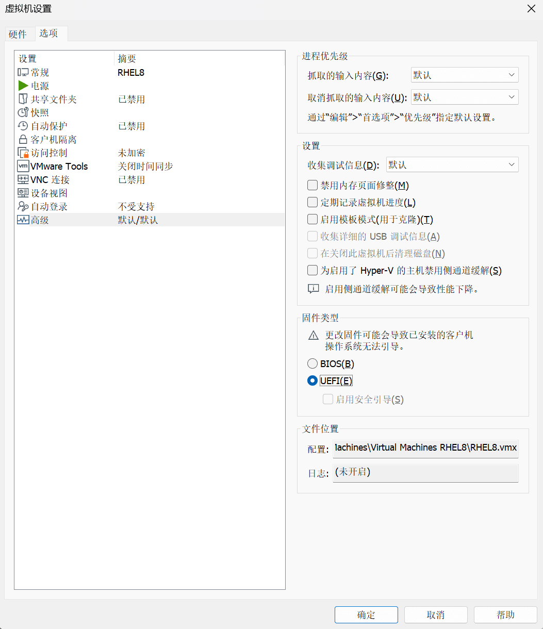The height and width of the screenshot is (629, 543).
Task: Check 启用安全引导 checkbox
Action: tap(328, 400)
